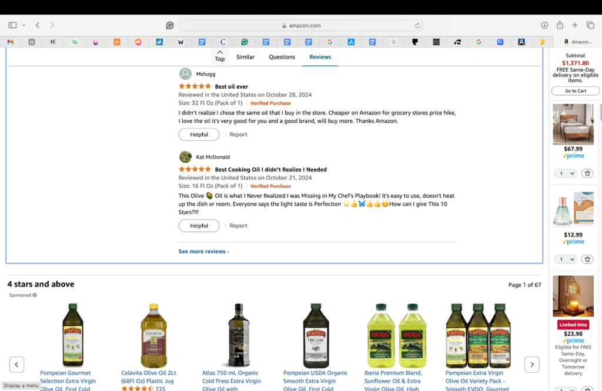The height and width of the screenshot is (391, 602).
Task: Toggle the Safari sidebar icon
Action: (12, 25)
